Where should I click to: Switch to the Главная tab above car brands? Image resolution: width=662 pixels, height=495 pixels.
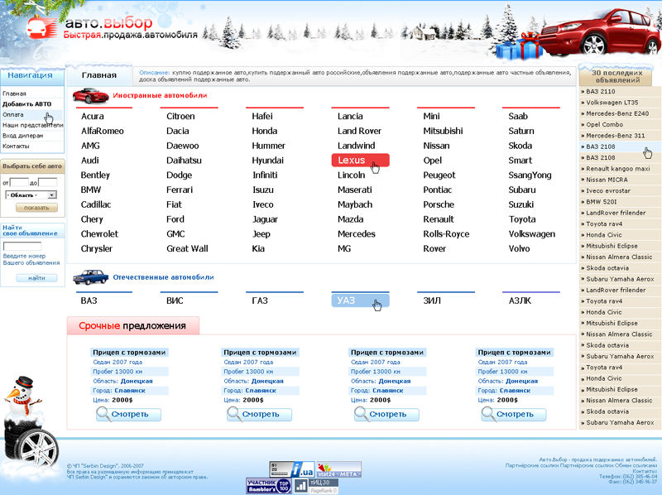coord(99,75)
